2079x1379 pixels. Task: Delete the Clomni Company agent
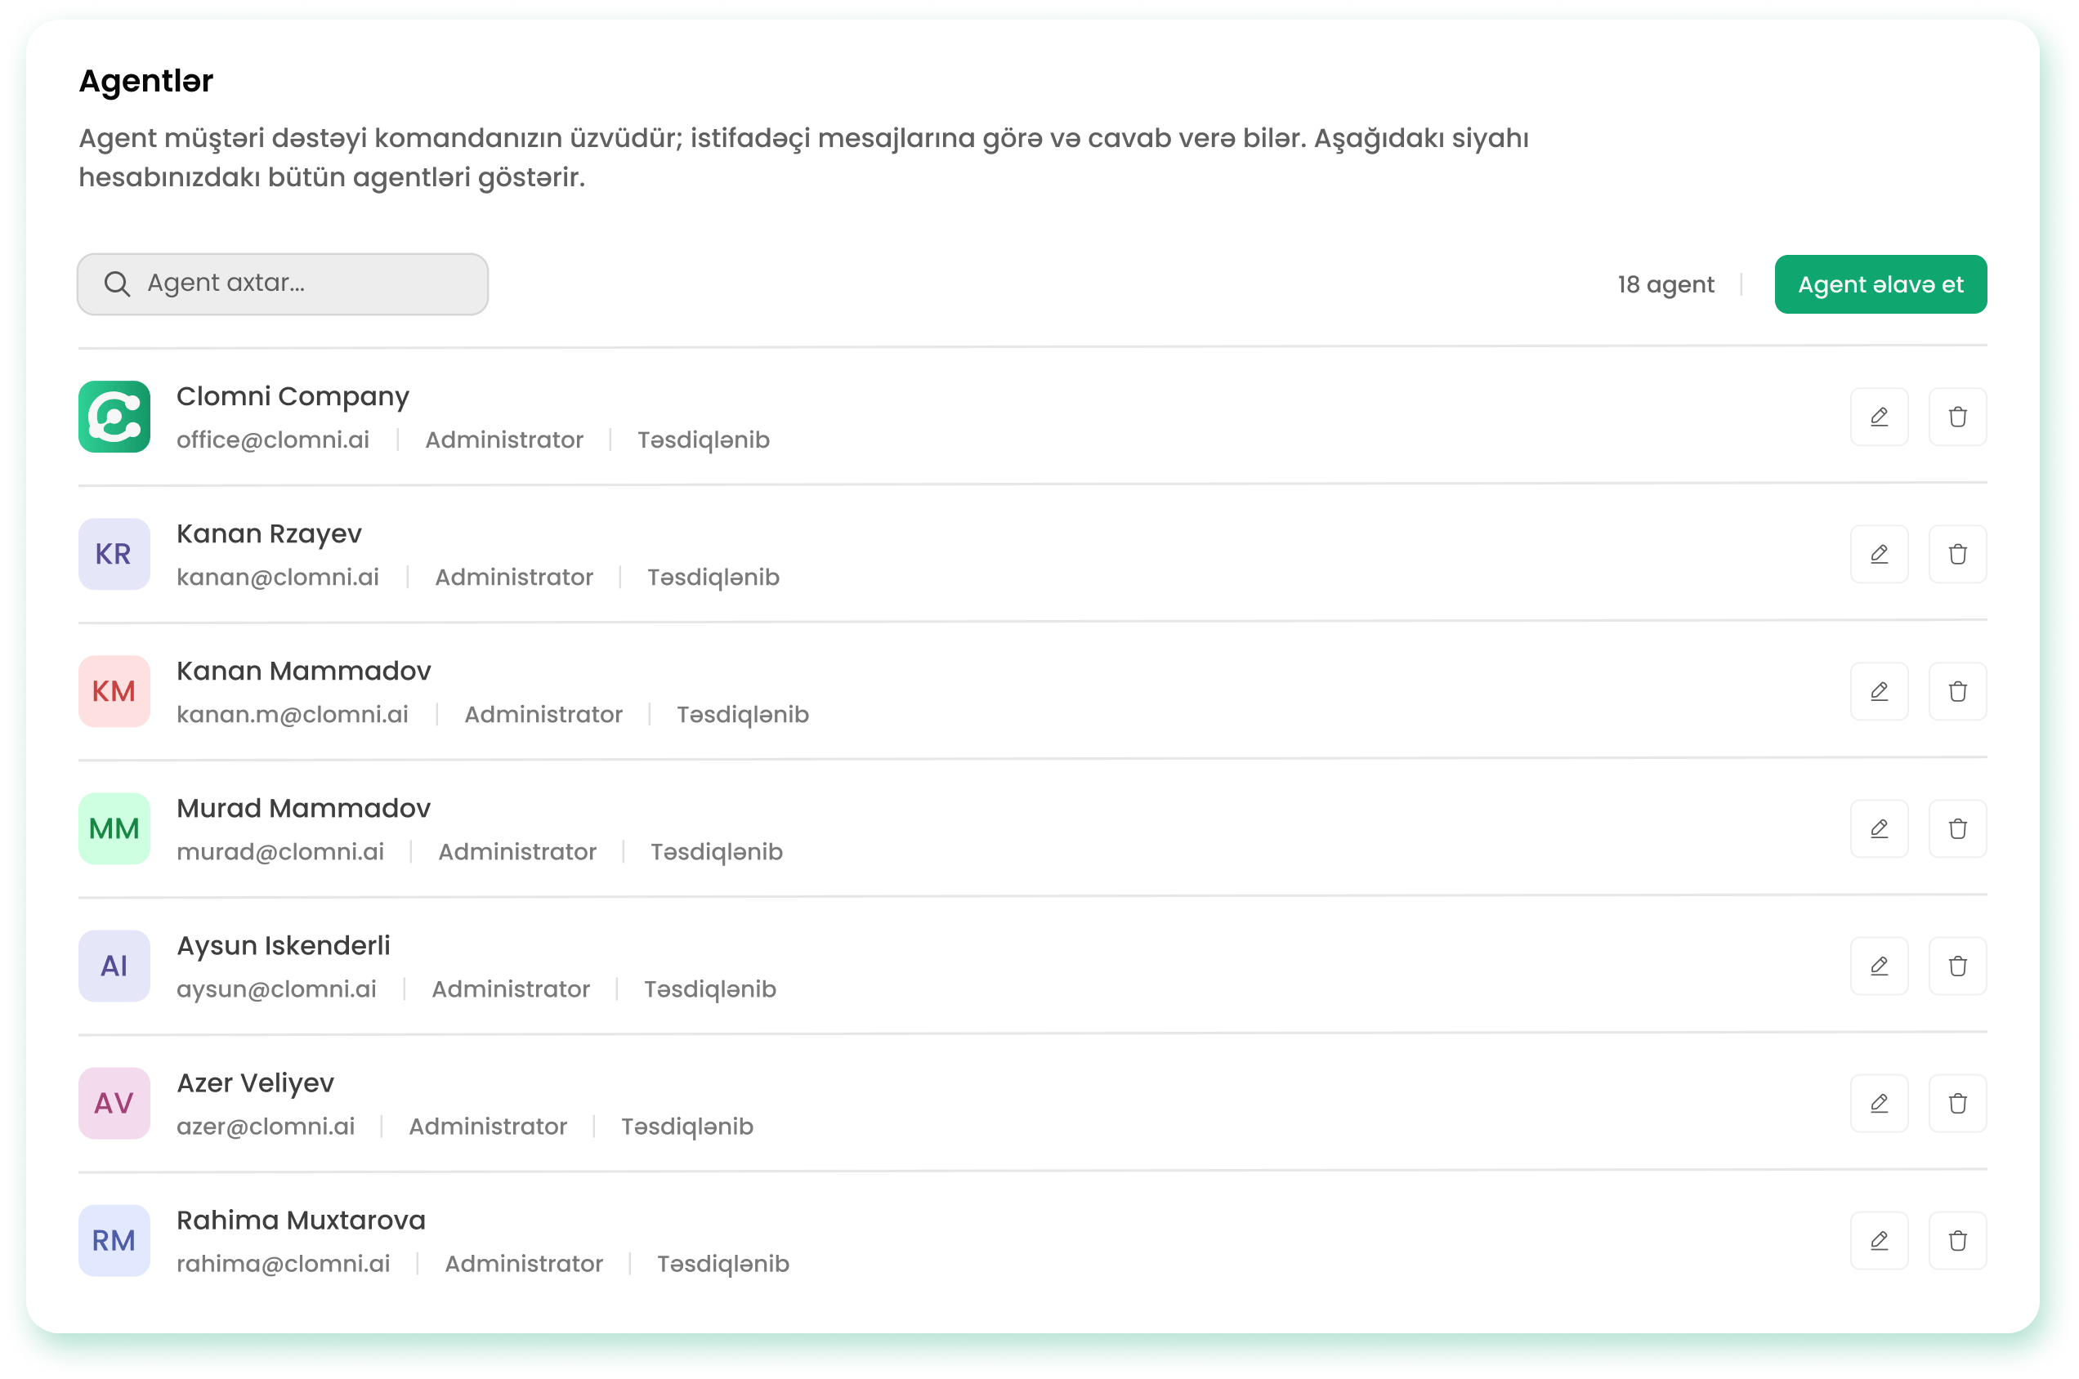tap(1956, 417)
